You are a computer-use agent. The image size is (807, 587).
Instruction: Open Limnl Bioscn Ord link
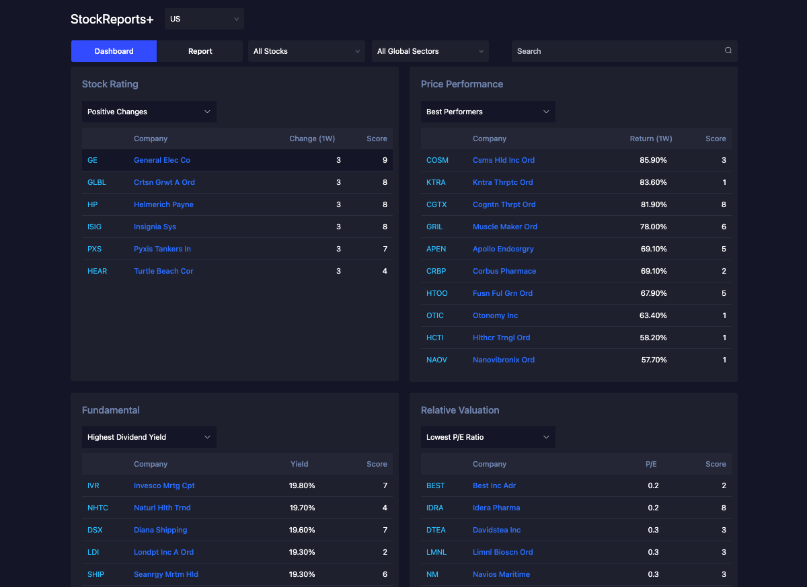pyautogui.click(x=502, y=552)
